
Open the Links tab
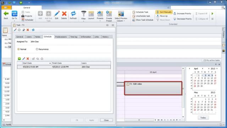(96, 37)
